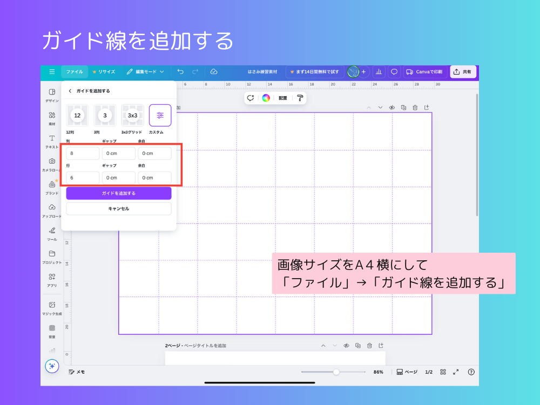Click the comment bubble icon in the toolbar
The width and height of the screenshot is (540, 405).
point(394,72)
